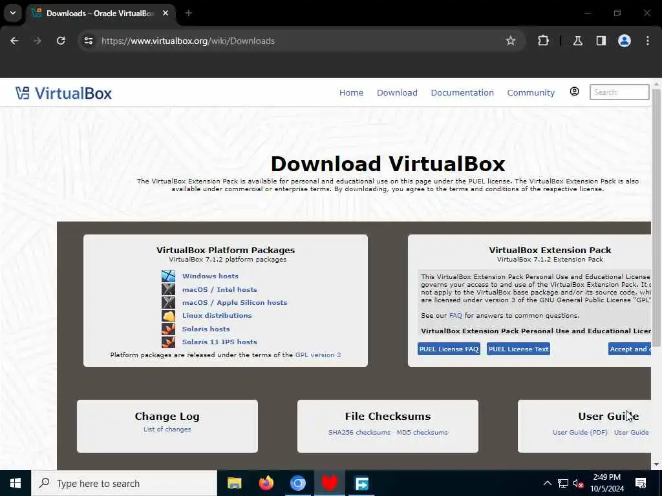Switch to the Chromium taskbar icon
The width and height of the screenshot is (662, 496).
point(297,483)
